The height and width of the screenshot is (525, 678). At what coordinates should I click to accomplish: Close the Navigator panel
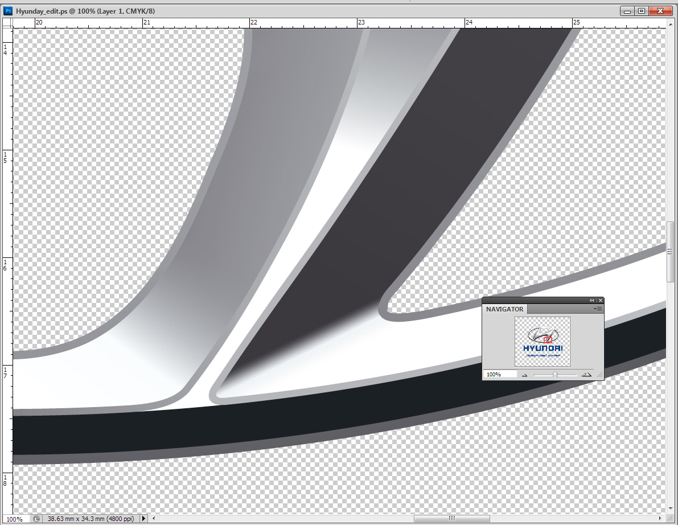coord(600,300)
